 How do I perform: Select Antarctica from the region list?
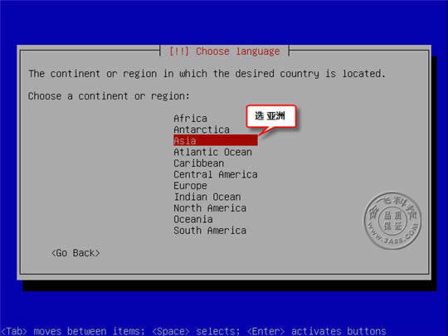[202, 129]
